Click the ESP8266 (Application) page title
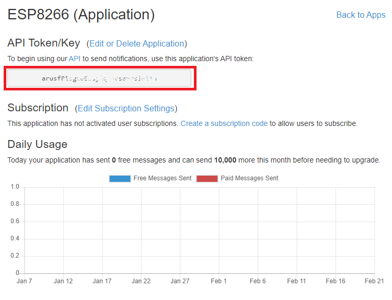This screenshot has width=392, height=300. coord(81,15)
